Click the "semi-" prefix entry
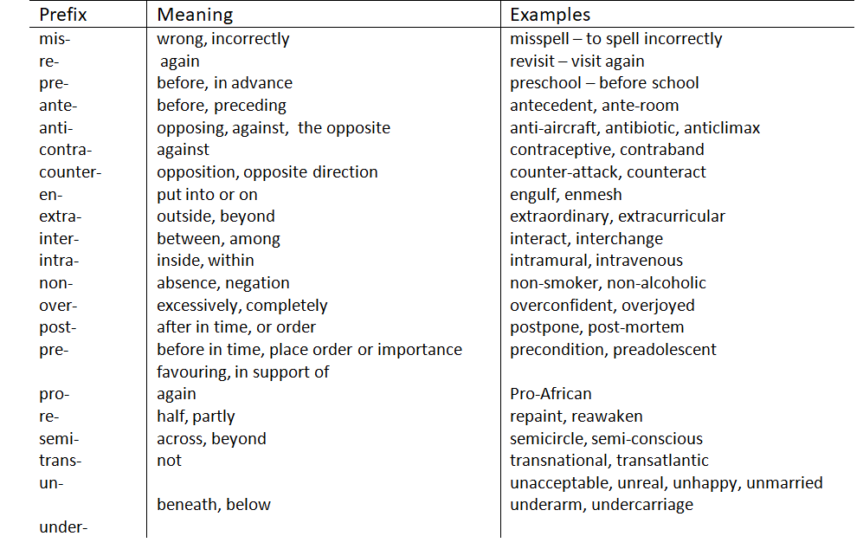This screenshot has width=863, height=549. click(59, 439)
